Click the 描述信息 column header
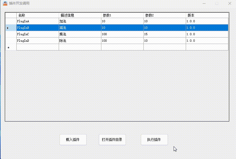Viewport: 236px width, 159px height. (x=80, y=15)
